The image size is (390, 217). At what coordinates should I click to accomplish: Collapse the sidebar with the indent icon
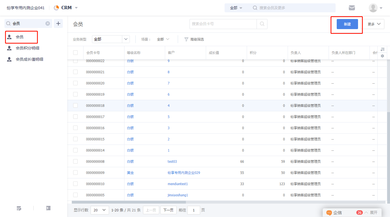coord(49,208)
